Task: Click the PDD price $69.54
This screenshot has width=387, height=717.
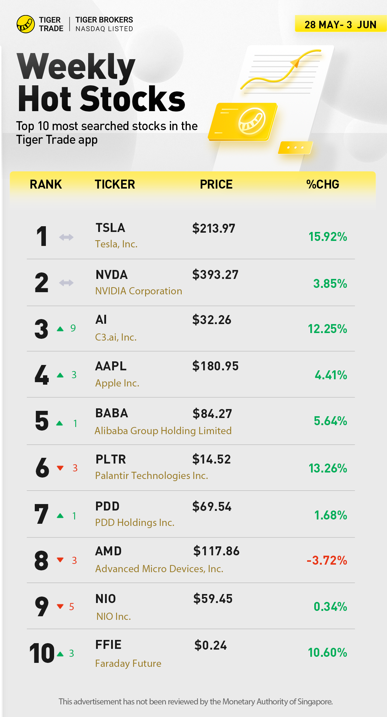Action: (212, 507)
